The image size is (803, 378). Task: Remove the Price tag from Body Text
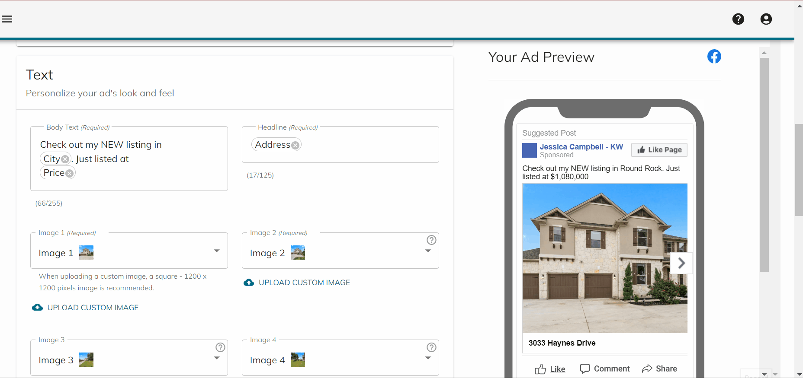click(x=69, y=173)
